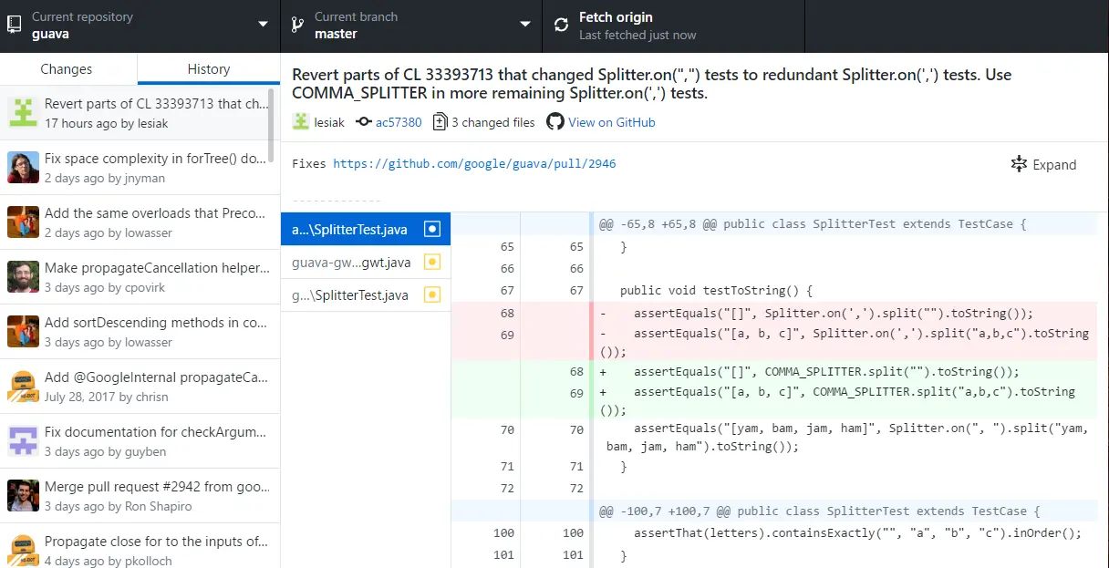The image size is (1109, 568).
Task: Click the GitHub octocat icon
Action: 554,121
